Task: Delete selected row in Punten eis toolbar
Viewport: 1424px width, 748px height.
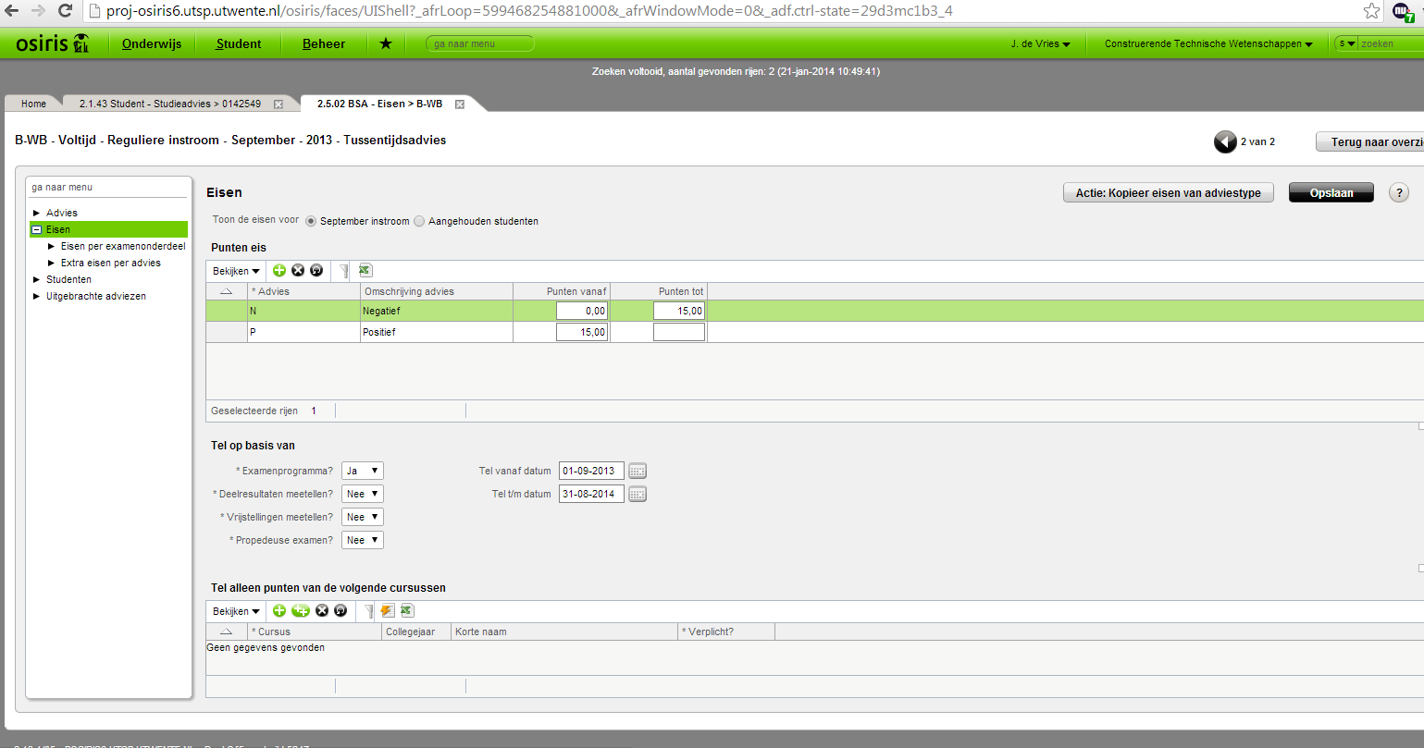Action: coord(298,270)
